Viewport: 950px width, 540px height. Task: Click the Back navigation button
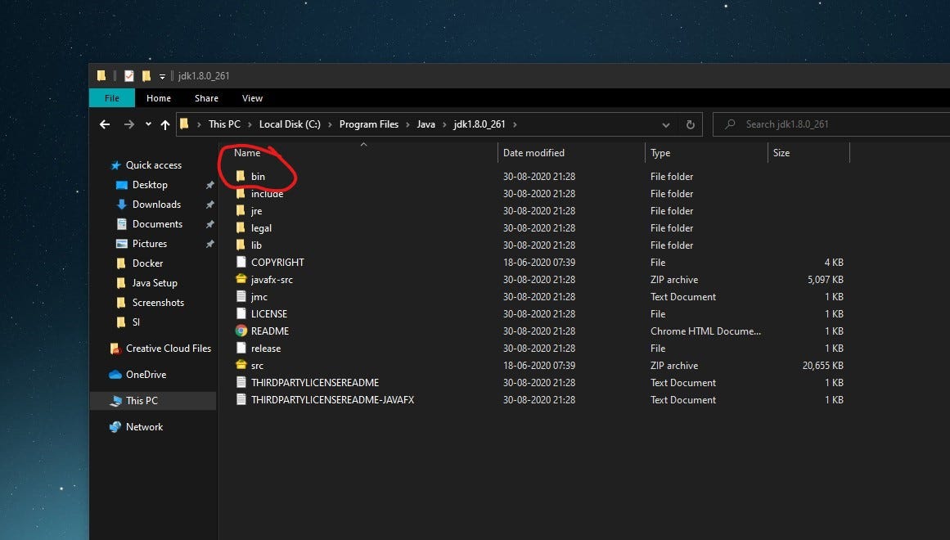104,124
